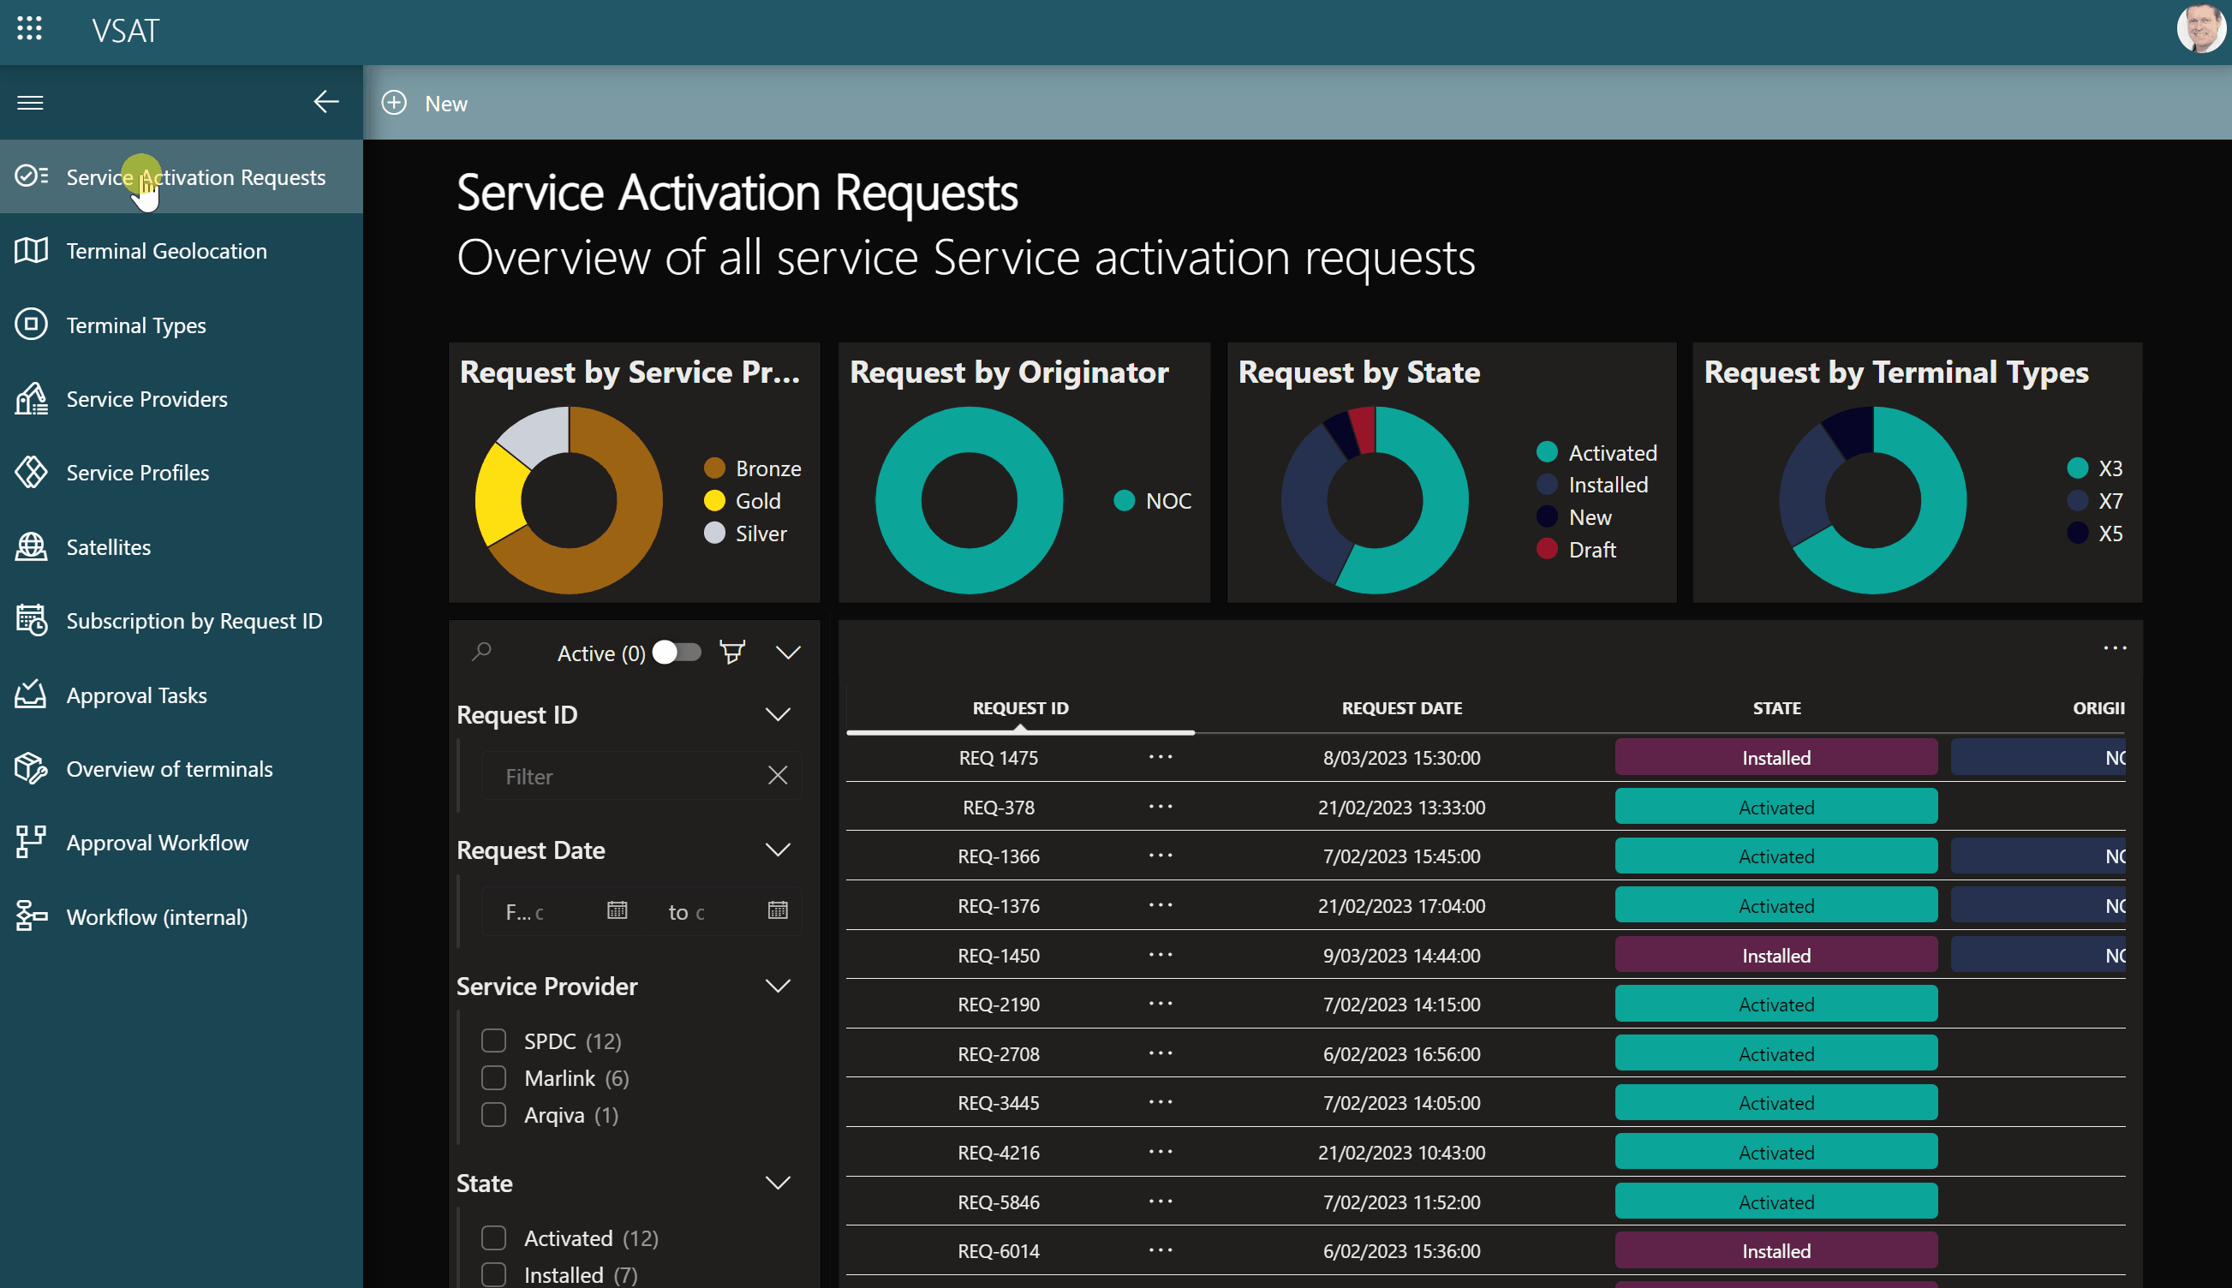The width and height of the screenshot is (2232, 1288).
Task: Collapse the State filter section
Action: tap(778, 1183)
